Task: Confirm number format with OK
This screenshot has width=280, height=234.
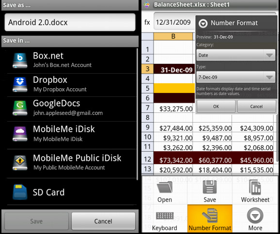Action: click(216, 107)
